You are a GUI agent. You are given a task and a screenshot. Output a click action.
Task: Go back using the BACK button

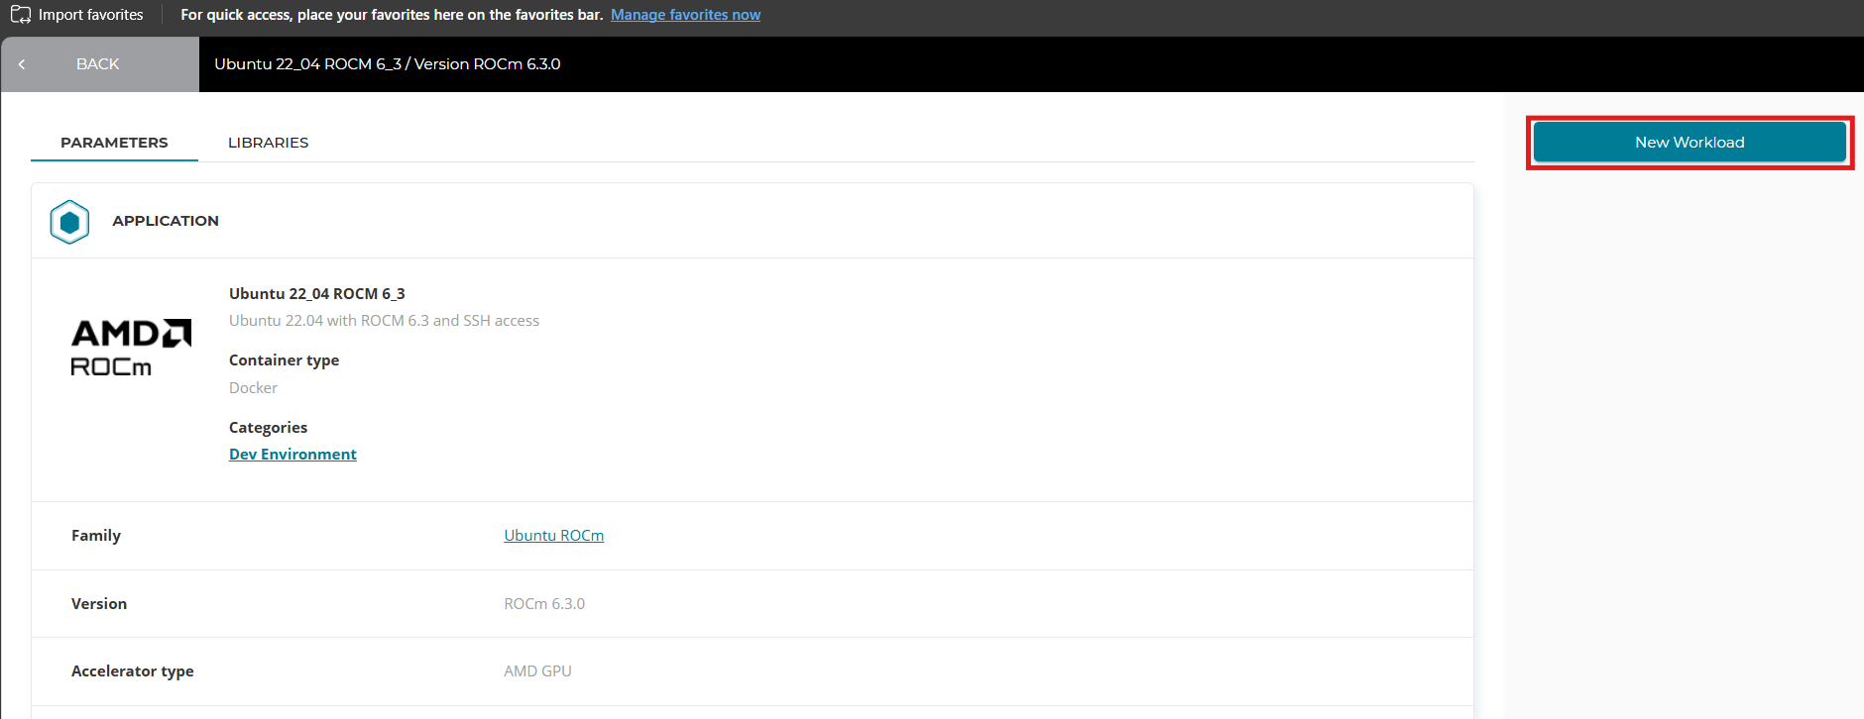(x=100, y=64)
